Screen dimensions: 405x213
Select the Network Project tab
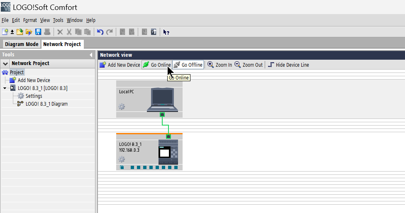(x=62, y=44)
